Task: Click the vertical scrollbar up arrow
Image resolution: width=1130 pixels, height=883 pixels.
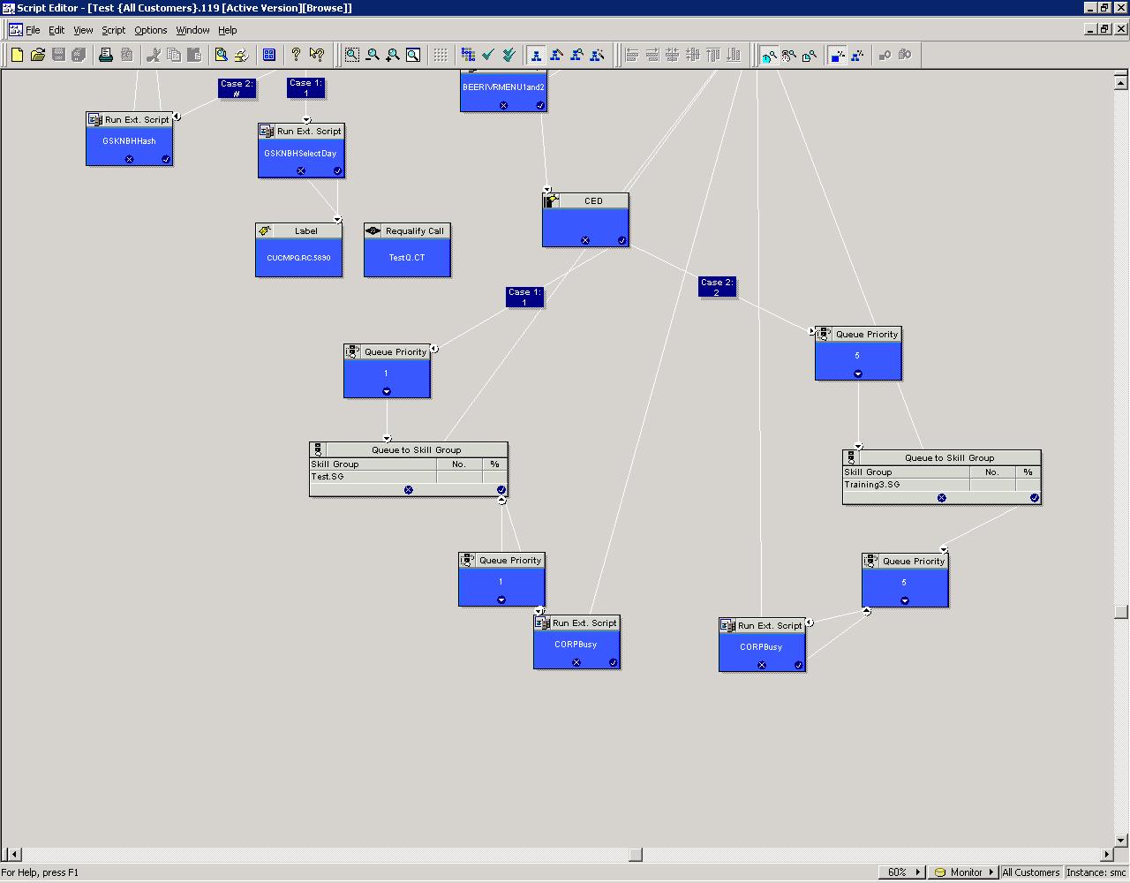Action: point(1121,82)
